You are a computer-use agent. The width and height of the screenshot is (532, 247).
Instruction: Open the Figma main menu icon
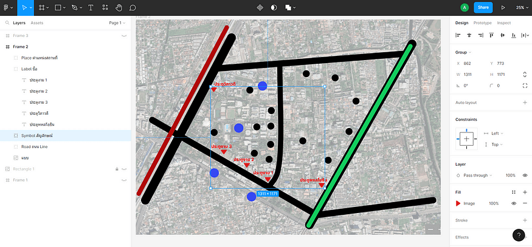coord(5,8)
